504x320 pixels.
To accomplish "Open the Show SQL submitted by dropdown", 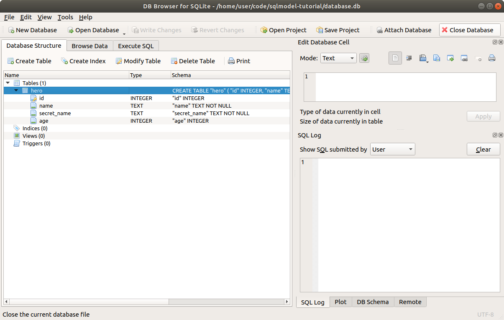I will point(392,150).
